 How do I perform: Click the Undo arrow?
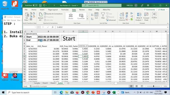[x=44, y=5]
